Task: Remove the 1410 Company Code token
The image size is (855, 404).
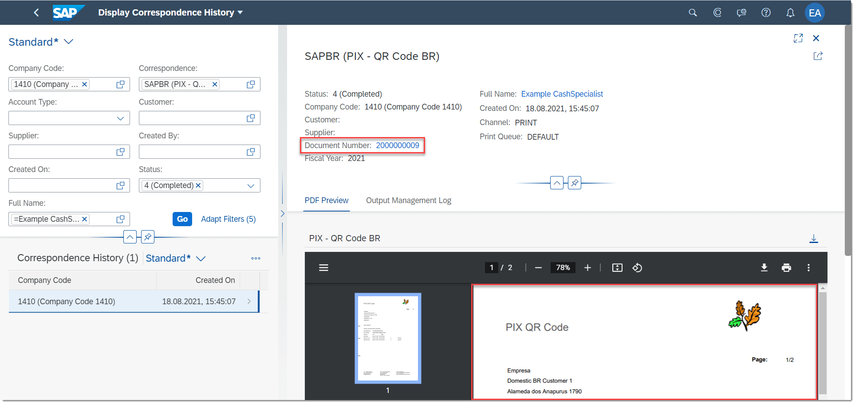Action: click(84, 84)
